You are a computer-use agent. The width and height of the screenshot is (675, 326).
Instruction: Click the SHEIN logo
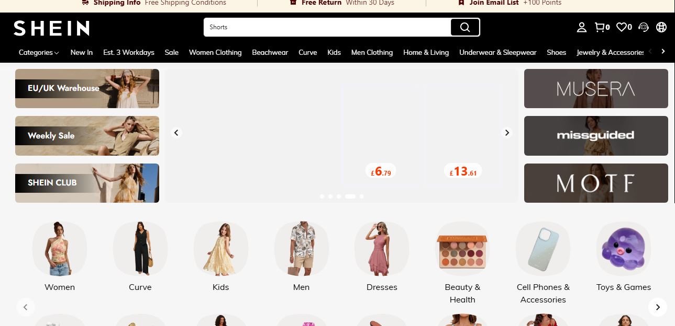tap(51, 28)
